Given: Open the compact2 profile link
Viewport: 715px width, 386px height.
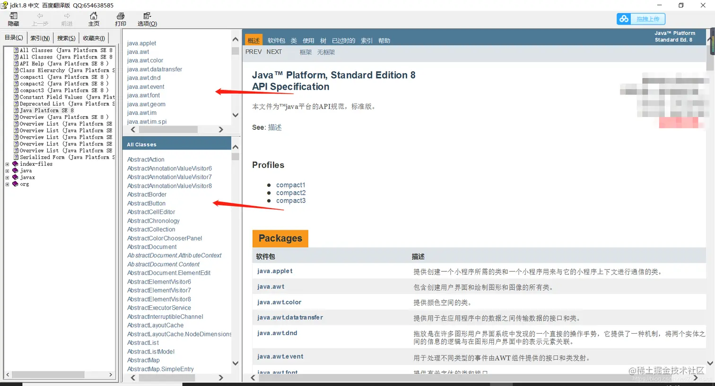Looking at the screenshot, I should [291, 193].
